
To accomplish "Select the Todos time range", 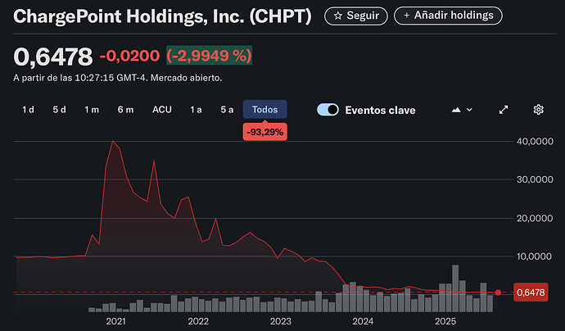I will tap(264, 110).
